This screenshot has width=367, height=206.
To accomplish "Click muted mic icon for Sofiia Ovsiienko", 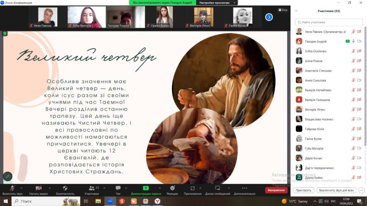I will pos(353,51).
